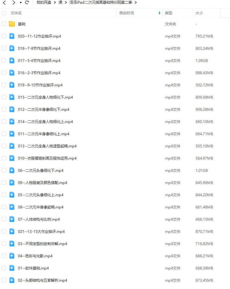Click the forward navigation arrow
The width and height of the screenshot is (230, 289).
coord(14,2)
